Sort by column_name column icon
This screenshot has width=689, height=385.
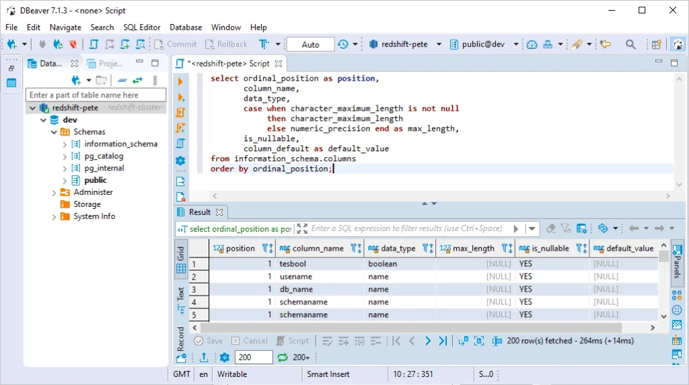356,249
